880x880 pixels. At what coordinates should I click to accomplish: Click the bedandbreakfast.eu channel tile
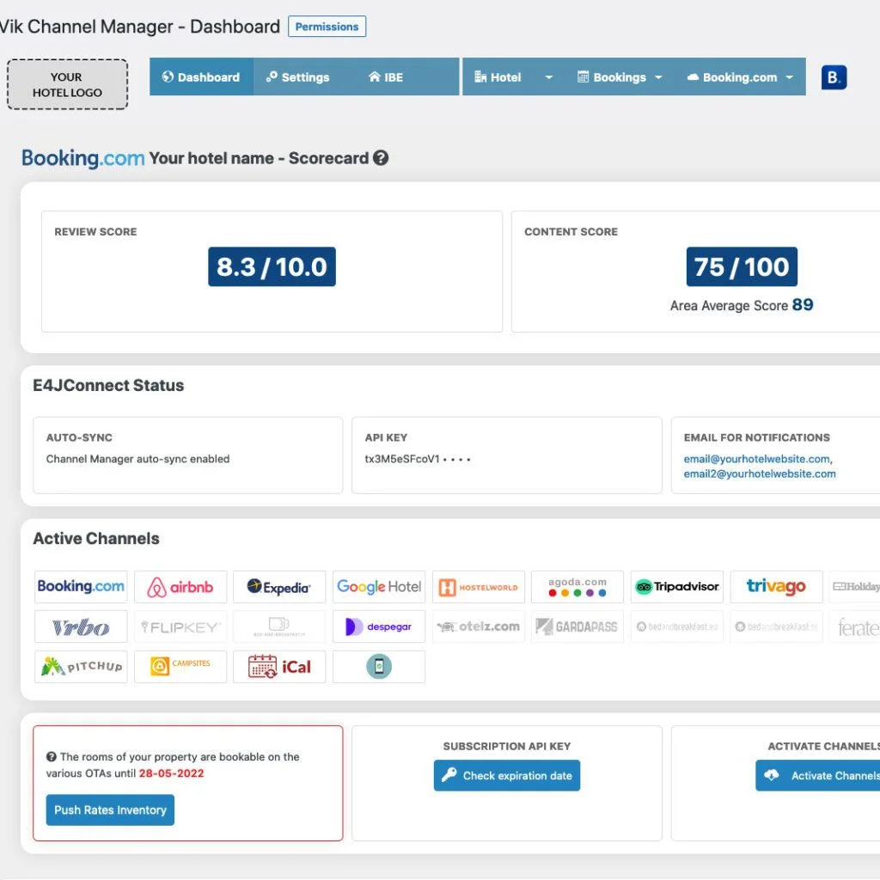[677, 626]
